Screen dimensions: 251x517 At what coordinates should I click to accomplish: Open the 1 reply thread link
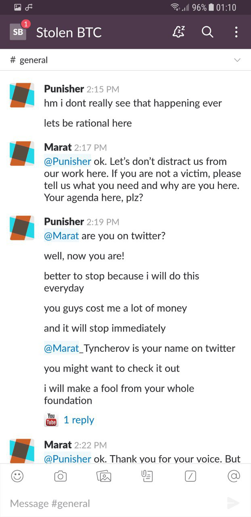point(79,420)
